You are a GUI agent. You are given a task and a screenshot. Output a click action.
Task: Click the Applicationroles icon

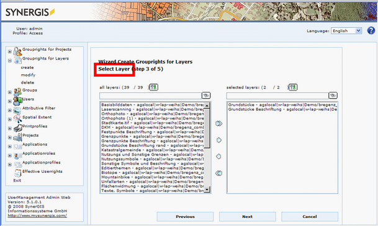[17, 155]
